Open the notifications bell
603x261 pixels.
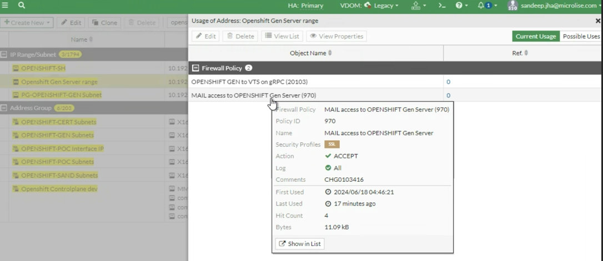click(484, 6)
